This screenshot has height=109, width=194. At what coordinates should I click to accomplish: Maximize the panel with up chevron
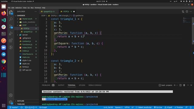188,85
